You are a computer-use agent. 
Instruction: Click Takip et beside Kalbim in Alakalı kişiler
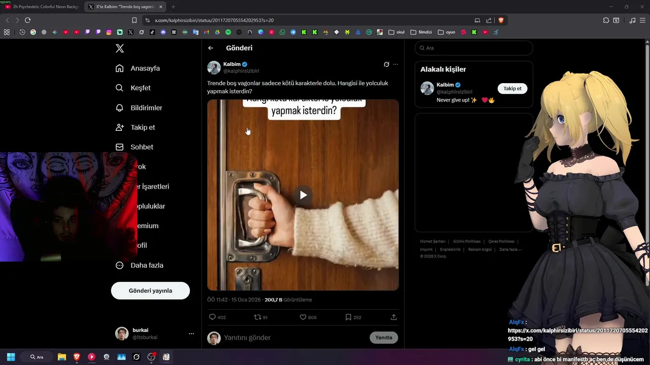pos(512,88)
